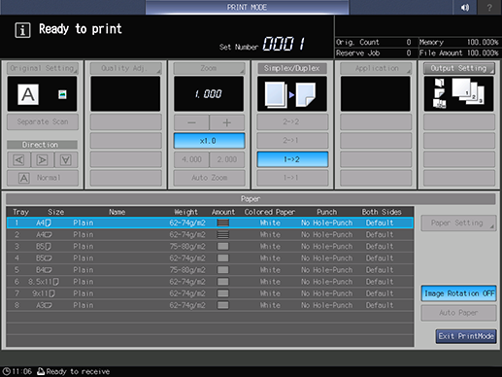Click Exit PrintMode button

(x=466, y=336)
